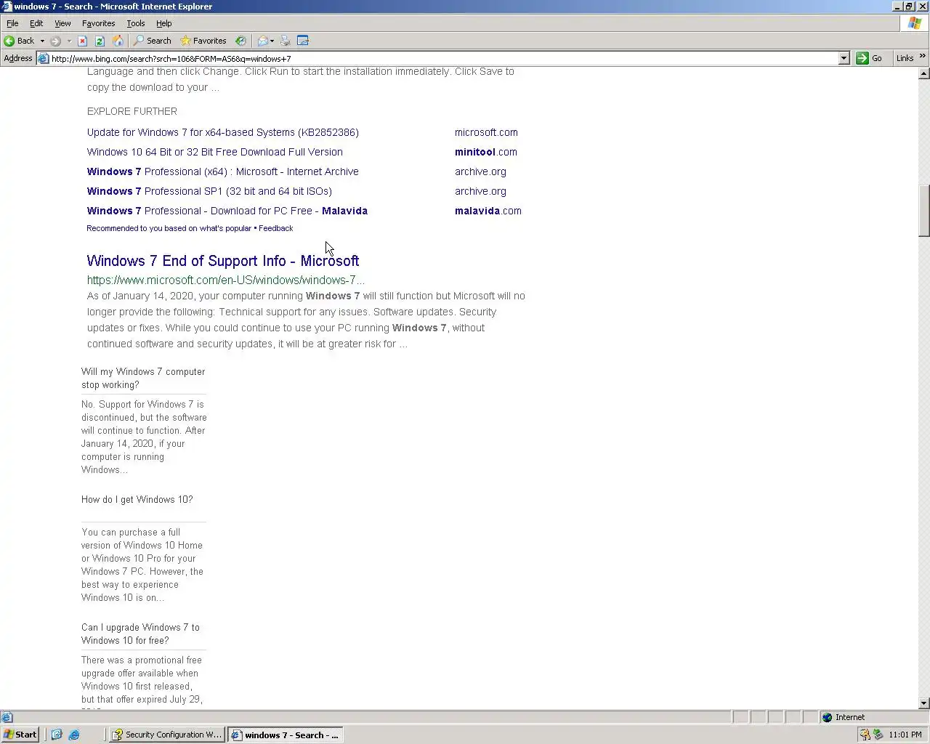
Task: Click the 11:01 PM clock
Action: 905,735
